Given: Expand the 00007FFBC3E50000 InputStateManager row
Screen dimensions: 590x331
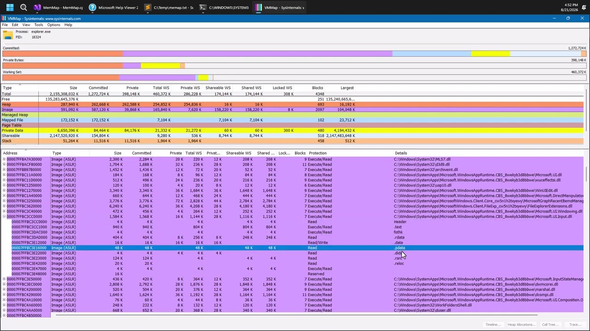Looking at the screenshot, I should click(4, 279).
